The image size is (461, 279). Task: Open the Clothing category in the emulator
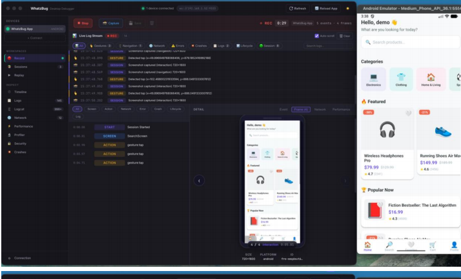[x=401, y=79]
